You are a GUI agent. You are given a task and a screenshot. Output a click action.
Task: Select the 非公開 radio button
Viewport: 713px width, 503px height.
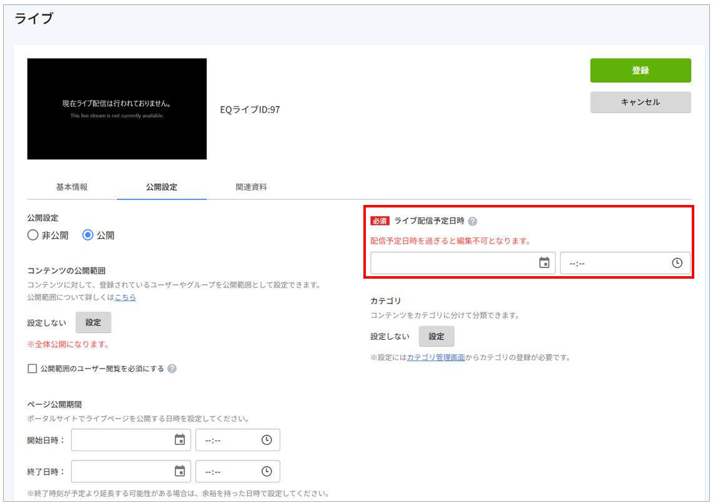33,236
